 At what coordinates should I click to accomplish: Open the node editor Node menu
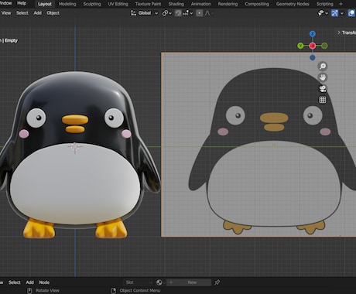(x=44, y=282)
